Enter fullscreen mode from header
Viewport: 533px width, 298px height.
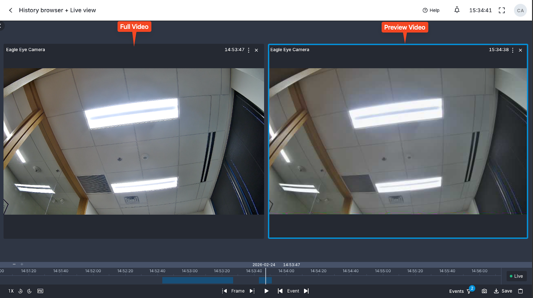click(502, 10)
